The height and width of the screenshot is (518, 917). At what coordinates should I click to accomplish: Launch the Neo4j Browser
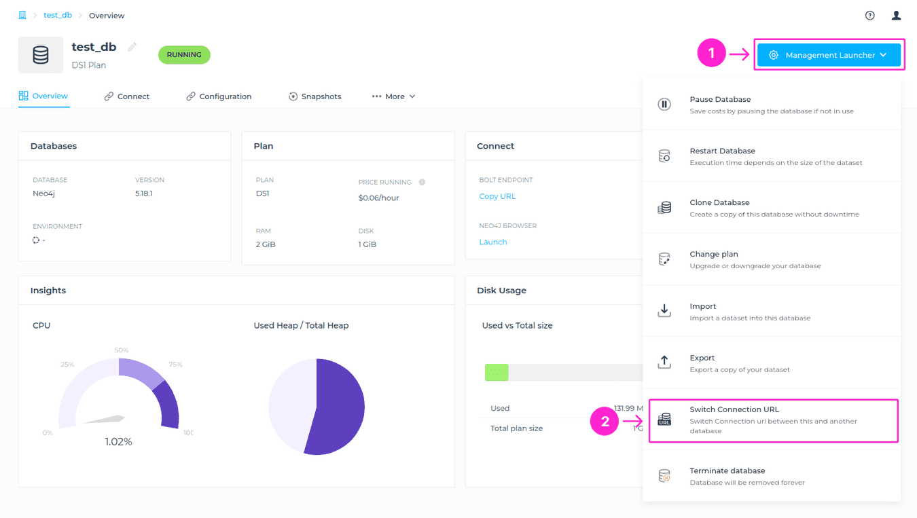(492, 241)
